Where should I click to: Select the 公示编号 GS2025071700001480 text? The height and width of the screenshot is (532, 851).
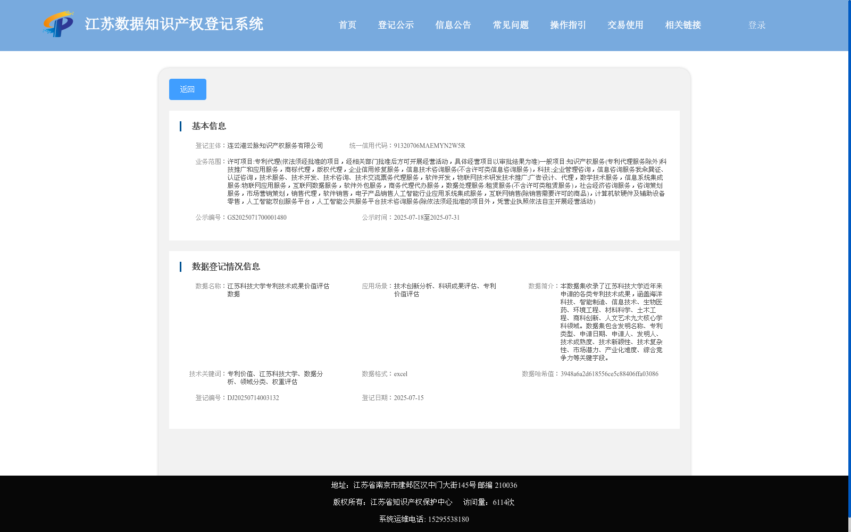pos(257,217)
